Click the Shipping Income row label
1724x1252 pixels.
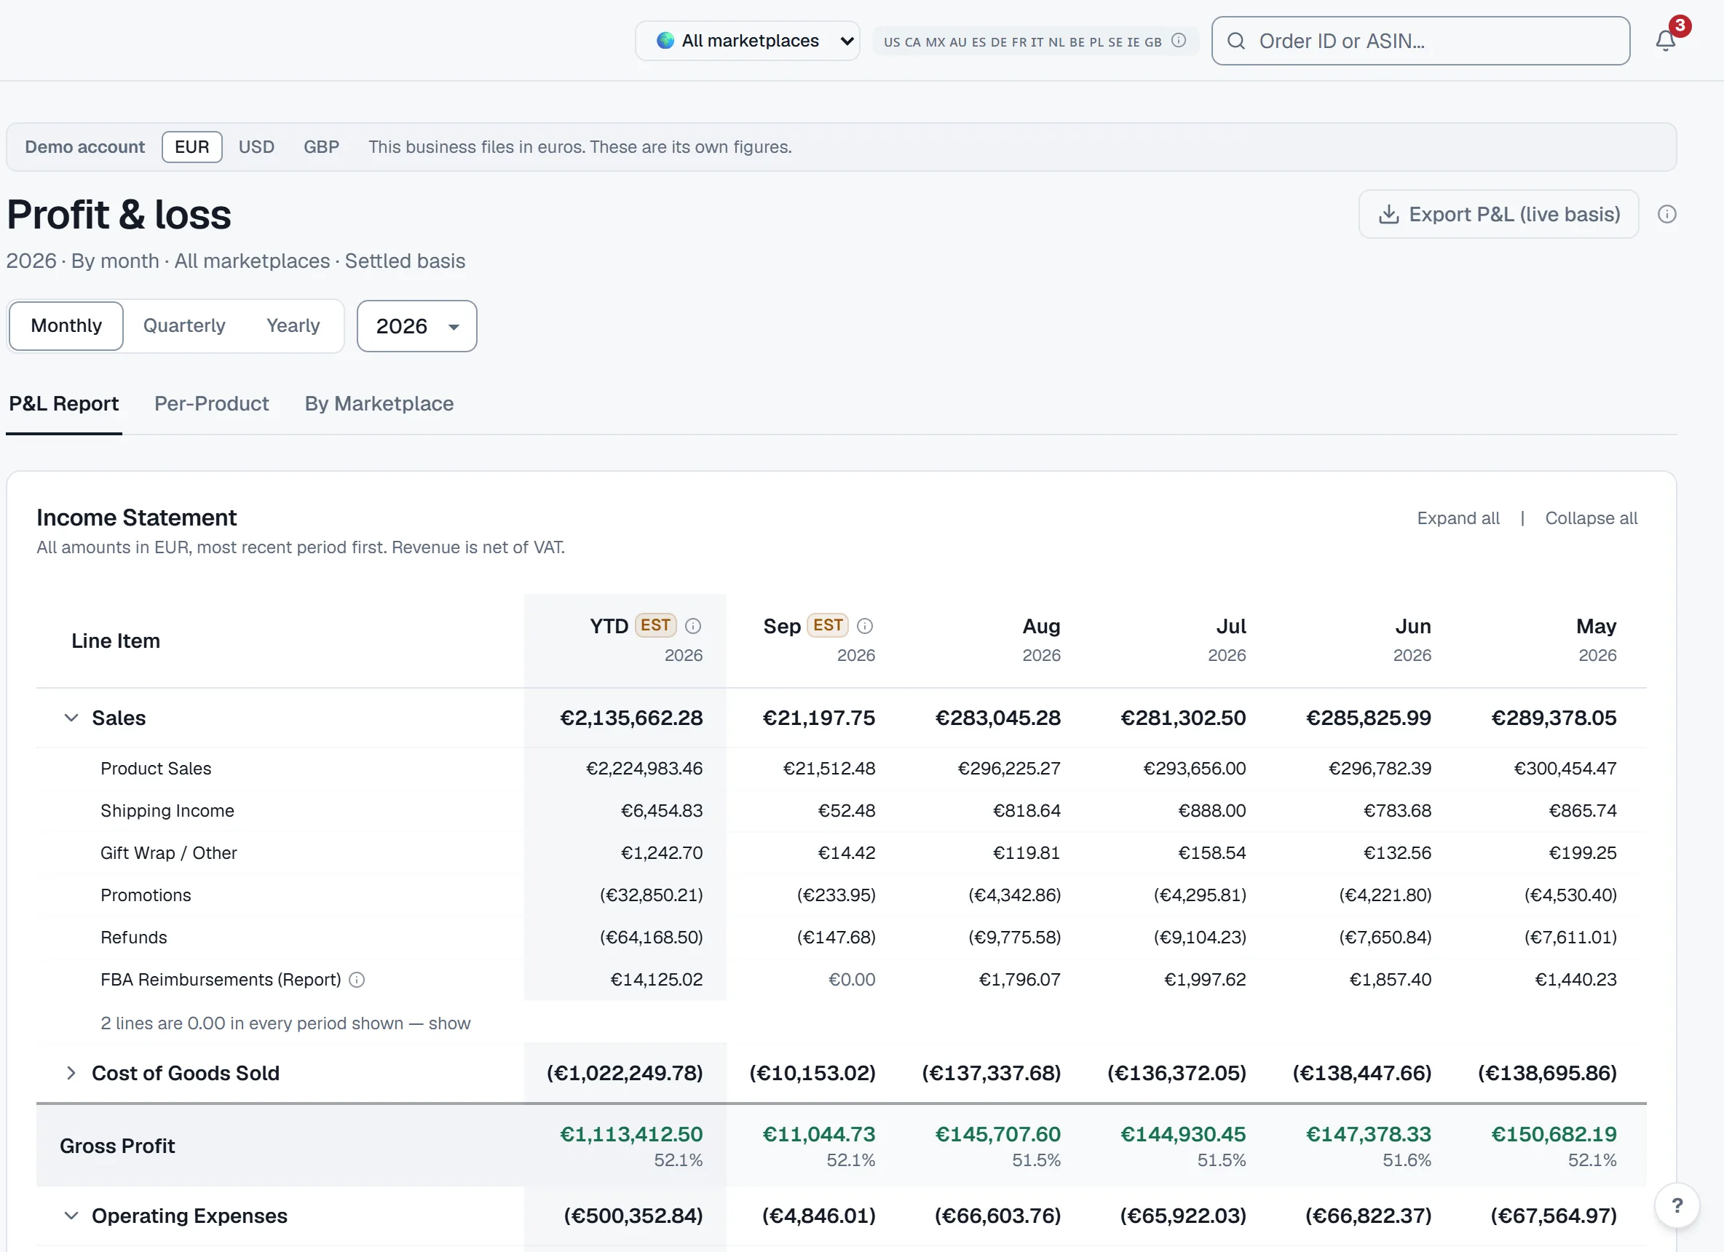click(167, 811)
